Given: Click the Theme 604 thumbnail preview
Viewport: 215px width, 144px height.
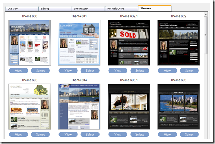Looking at the screenshot, I should click(79, 107).
